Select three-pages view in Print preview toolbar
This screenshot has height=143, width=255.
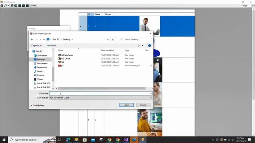[x=20, y=6]
